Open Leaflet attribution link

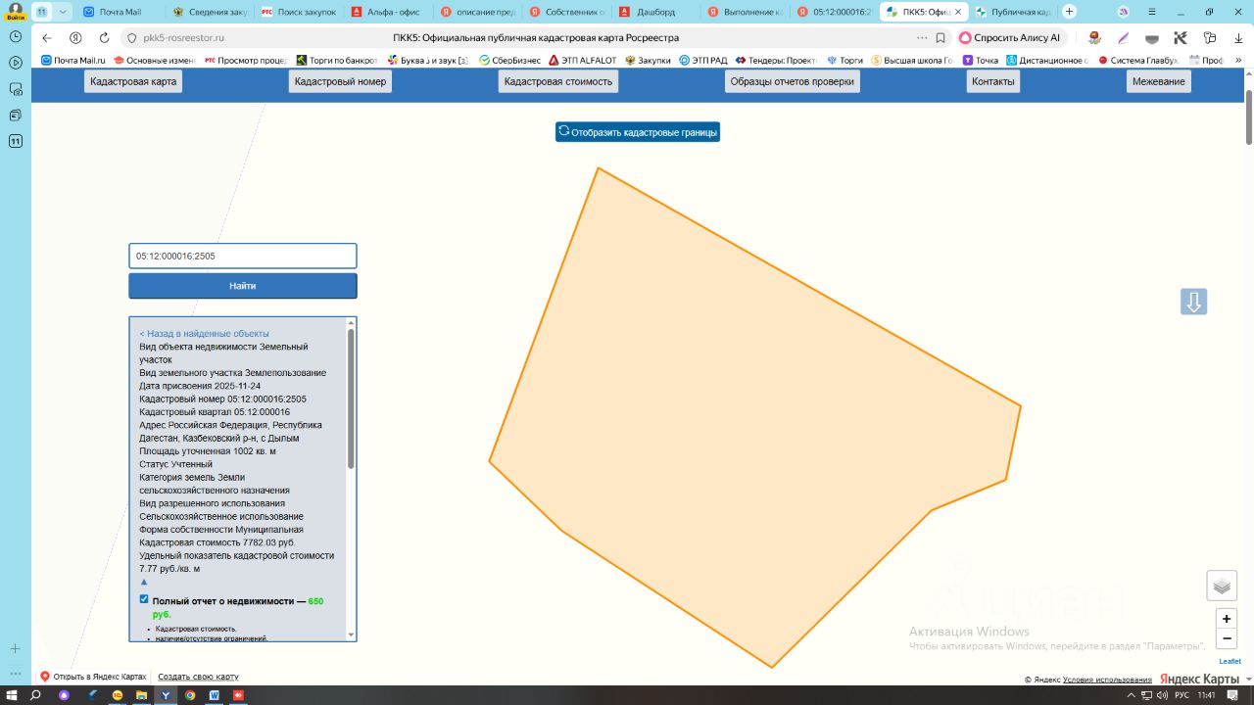[1230, 662]
